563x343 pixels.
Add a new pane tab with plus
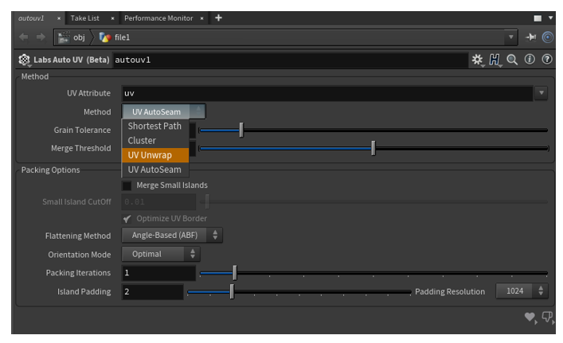pos(218,18)
